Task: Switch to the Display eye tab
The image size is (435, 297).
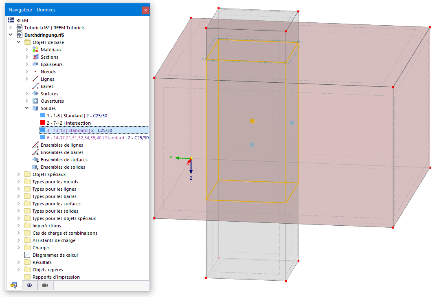Action: pos(29,285)
